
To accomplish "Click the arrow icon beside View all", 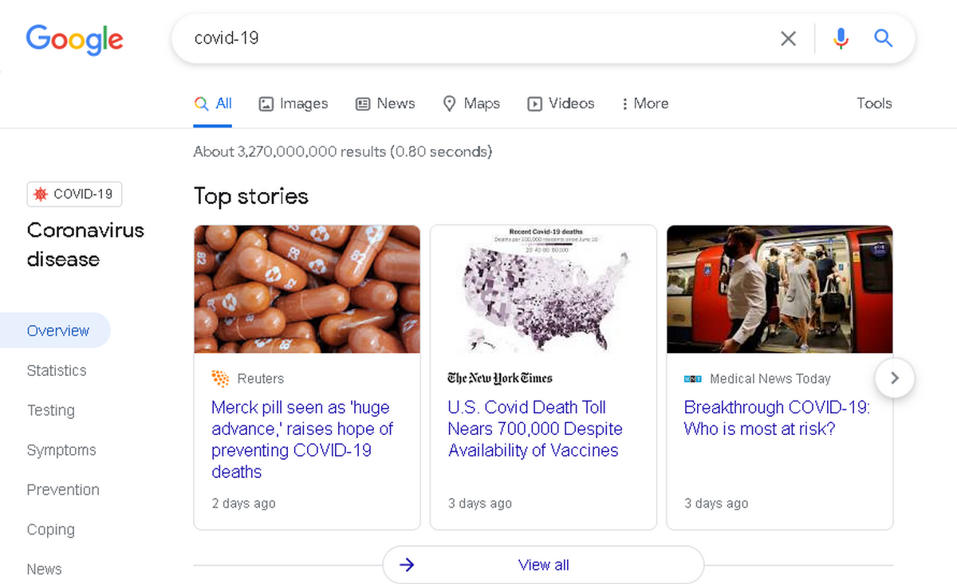I will 407,565.
